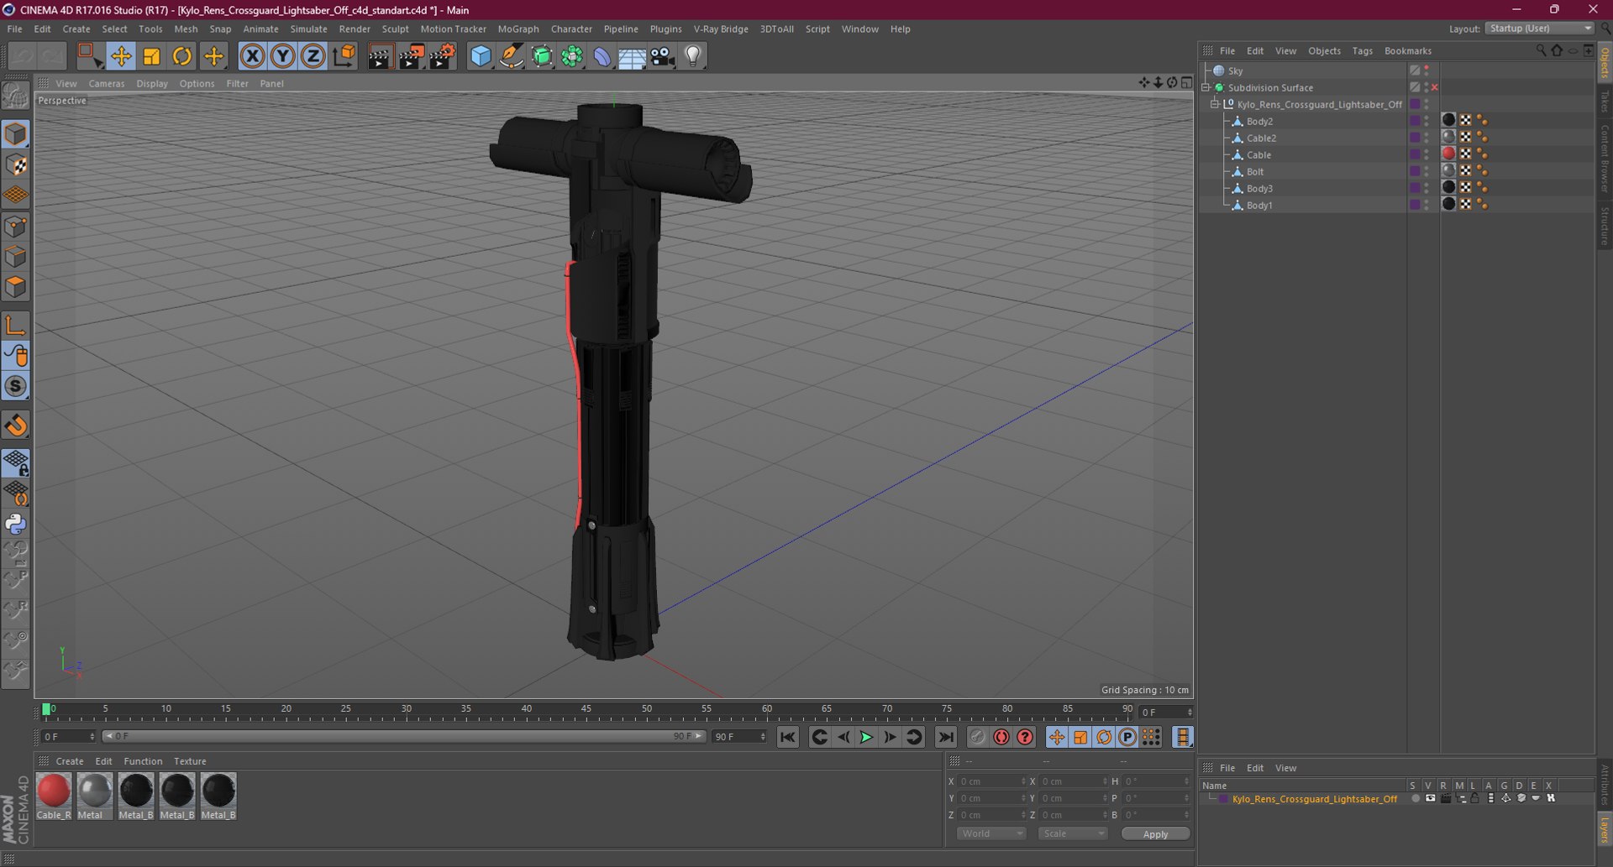Select the Cable_R red material swatch

54,796
